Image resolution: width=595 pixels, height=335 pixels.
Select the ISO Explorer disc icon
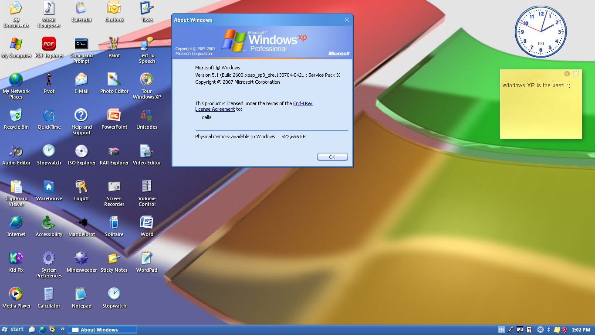pyautogui.click(x=81, y=155)
